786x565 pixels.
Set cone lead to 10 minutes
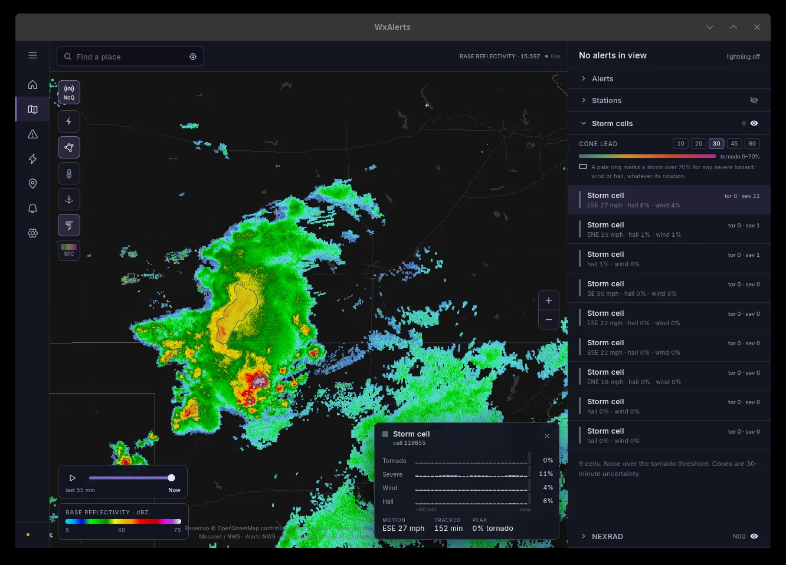tap(681, 144)
